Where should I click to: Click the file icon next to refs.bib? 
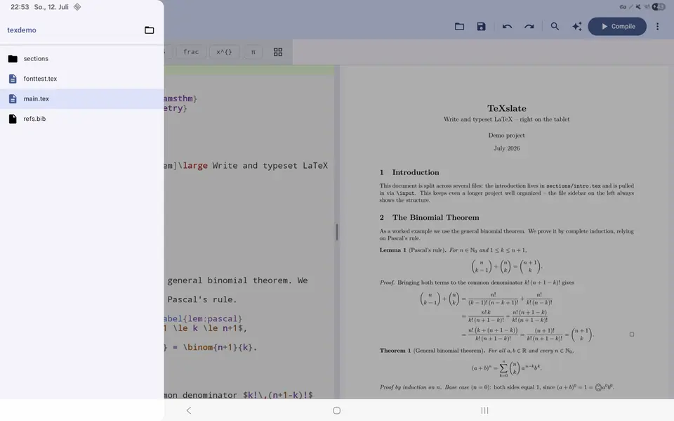[13, 119]
